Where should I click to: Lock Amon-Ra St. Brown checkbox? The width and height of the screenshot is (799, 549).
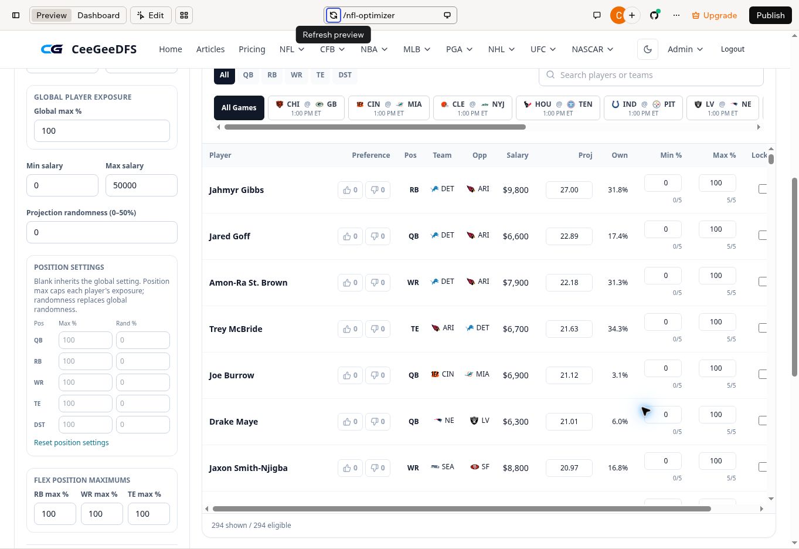click(x=763, y=282)
